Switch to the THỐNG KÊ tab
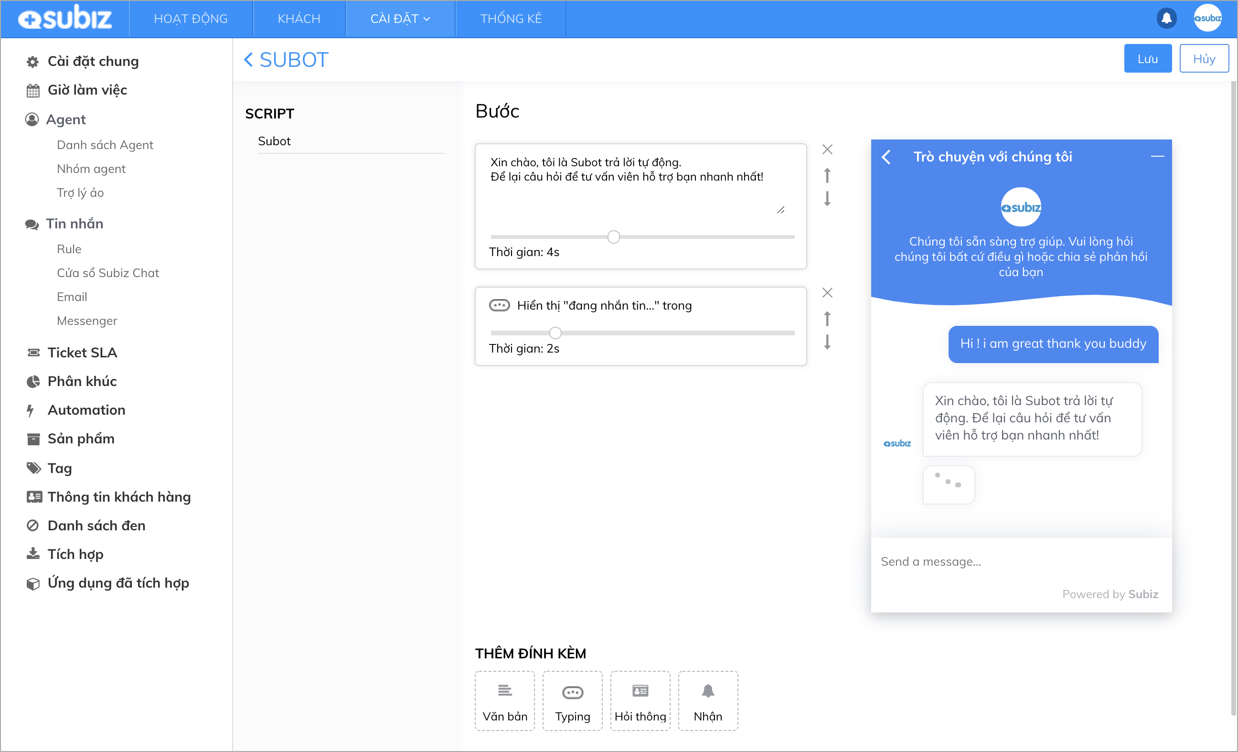Viewport: 1238px width, 752px height. pyautogui.click(x=511, y=19)
